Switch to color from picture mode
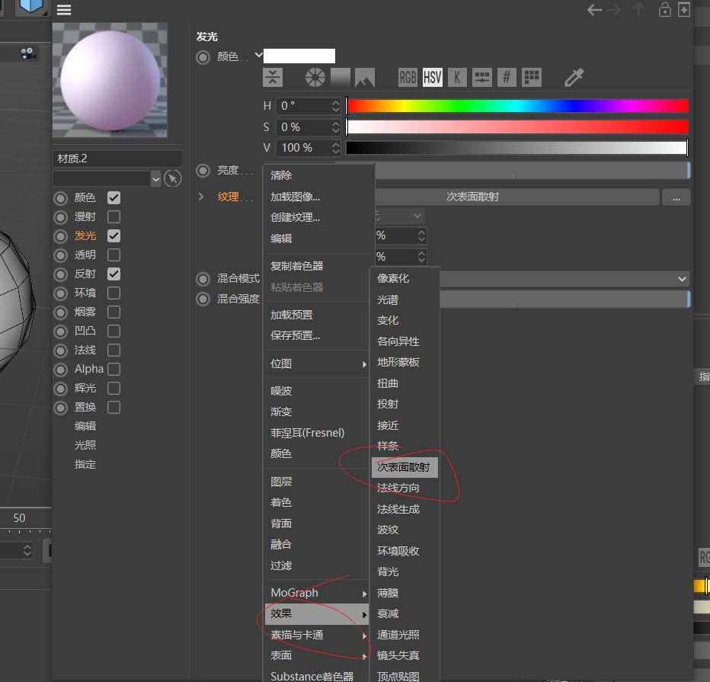Screen dimensions: 710x682 click(x=364, y=77)
